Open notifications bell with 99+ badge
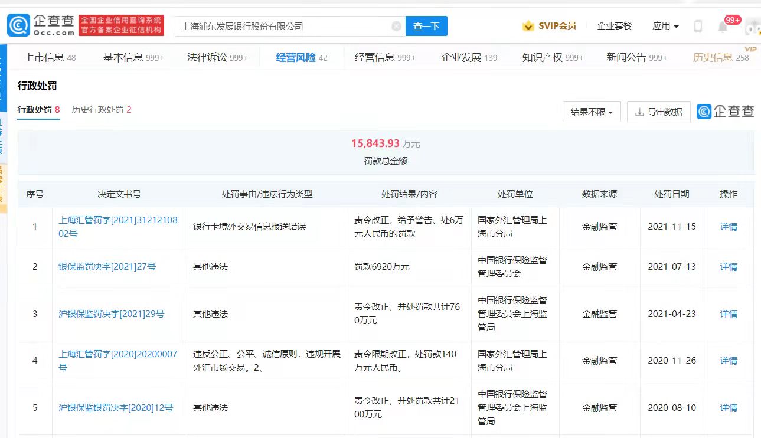761x438 pixels. point(723,27)
